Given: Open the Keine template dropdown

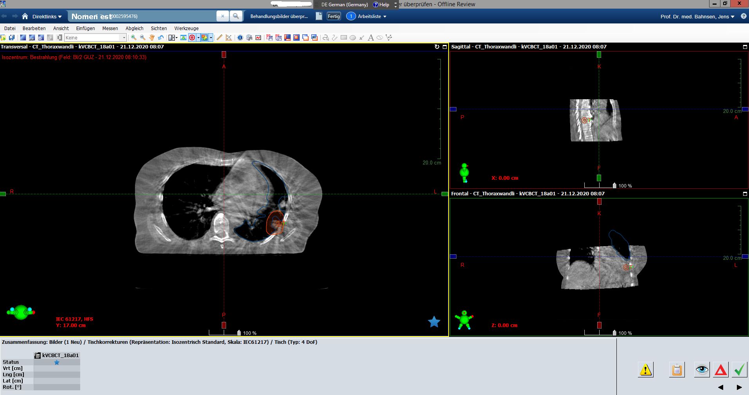Looking at the screenshot, I should (x=123, y=38).
